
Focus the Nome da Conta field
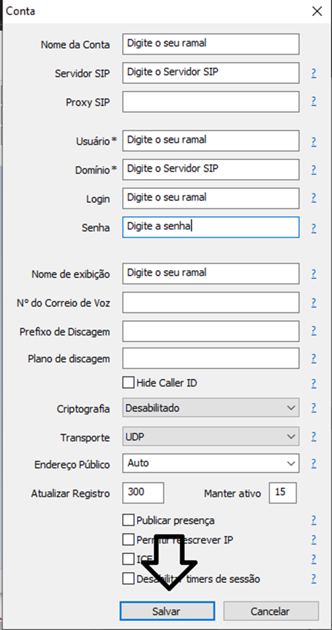coord(211,44)
